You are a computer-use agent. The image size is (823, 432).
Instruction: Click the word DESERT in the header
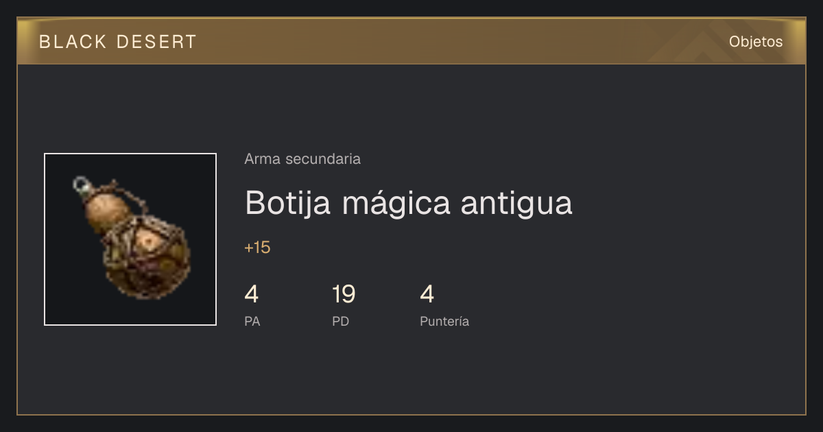tap(156, 42)
